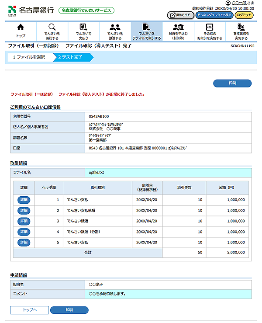The height and width of the screenshot is (323, 262).
Task: Click the Nagoya Bank logo
Action: 31,10
